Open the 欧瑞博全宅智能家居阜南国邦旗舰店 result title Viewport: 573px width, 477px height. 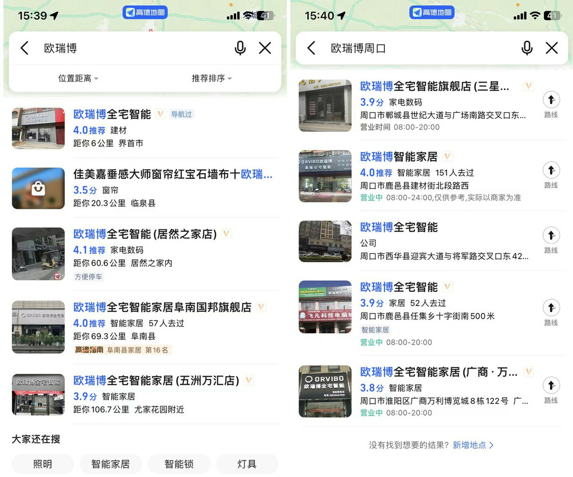pyautogui.click(x=163, y=307)
